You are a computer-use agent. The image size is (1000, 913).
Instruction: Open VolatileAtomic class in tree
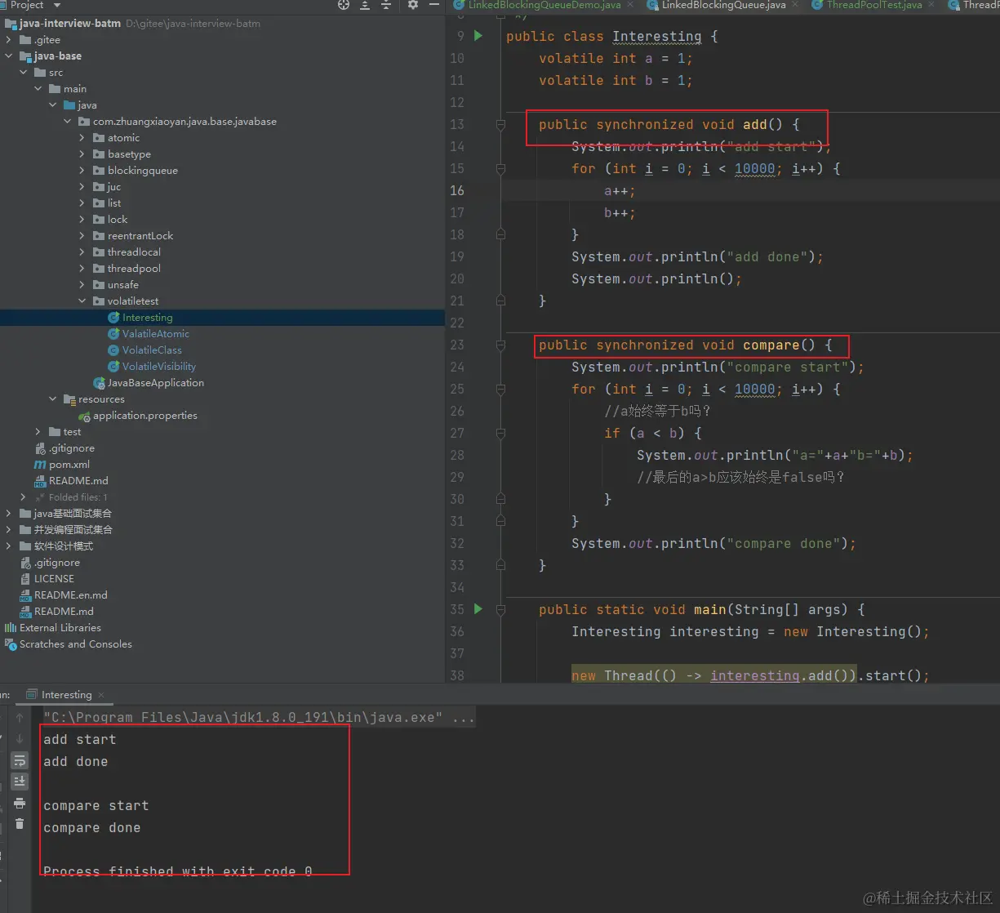(x=155, y=334)
